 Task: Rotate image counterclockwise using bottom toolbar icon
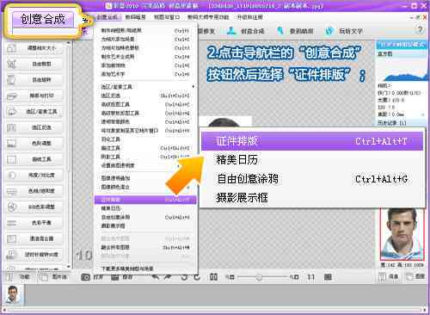(184, 277)
